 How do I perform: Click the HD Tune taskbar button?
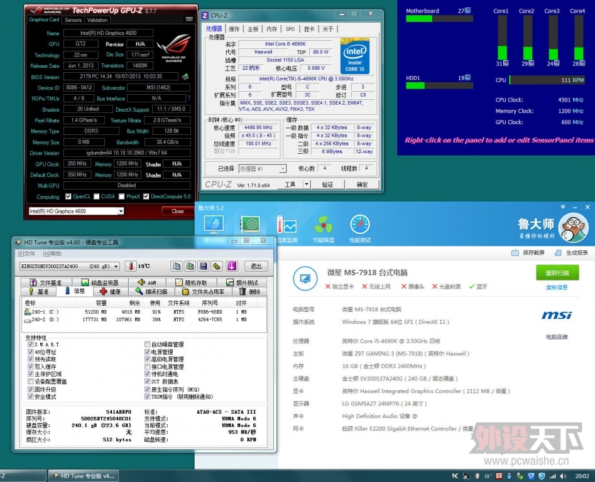84,476
